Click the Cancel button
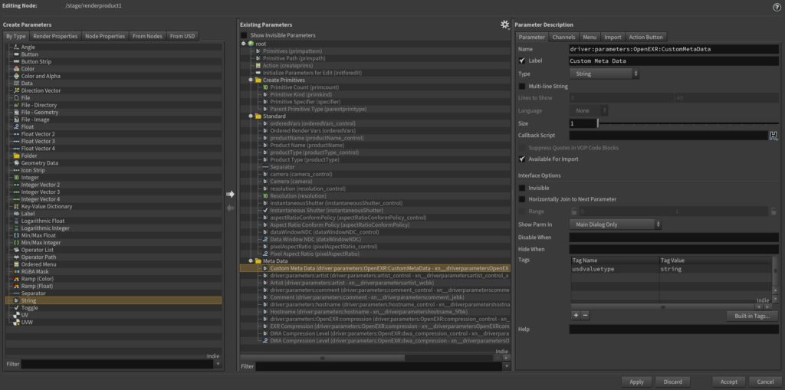The width and height of the screenshot is (785, 390). click(765, 382)
